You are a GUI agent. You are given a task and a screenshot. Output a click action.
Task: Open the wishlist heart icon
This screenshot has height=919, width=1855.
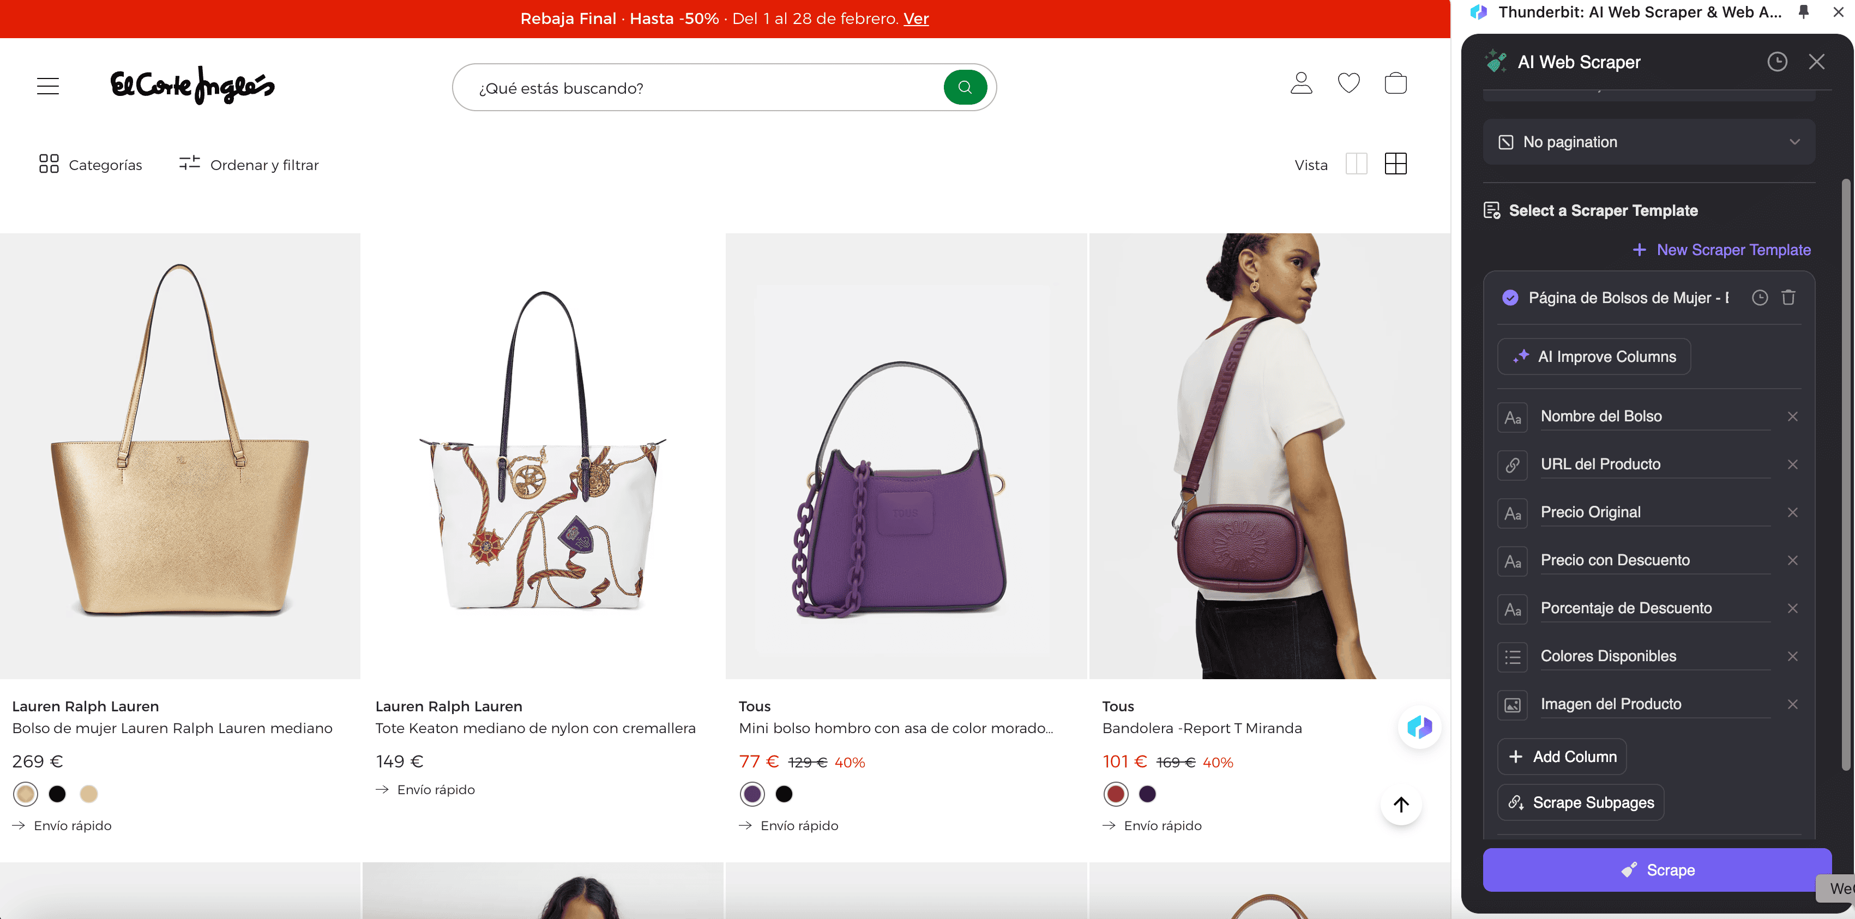pos(1348,83)
